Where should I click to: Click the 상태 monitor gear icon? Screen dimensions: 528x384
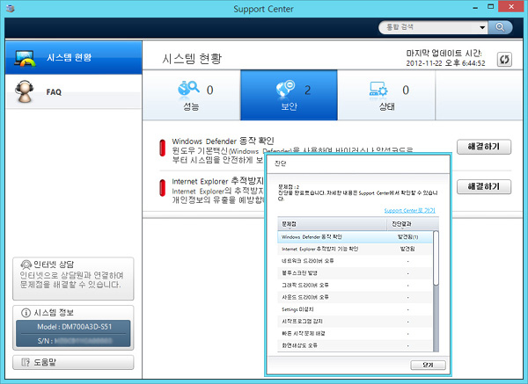coord(378,89)
